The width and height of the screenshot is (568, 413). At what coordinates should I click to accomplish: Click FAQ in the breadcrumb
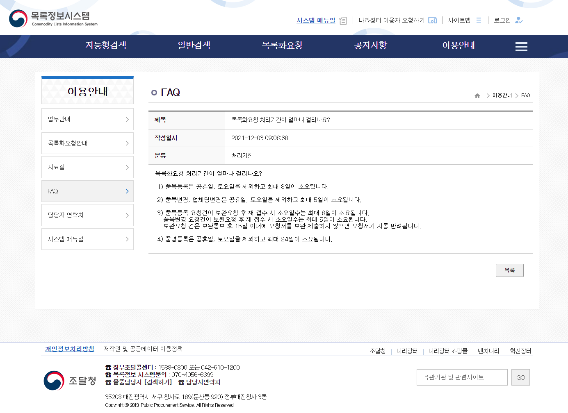pos(526,95)
